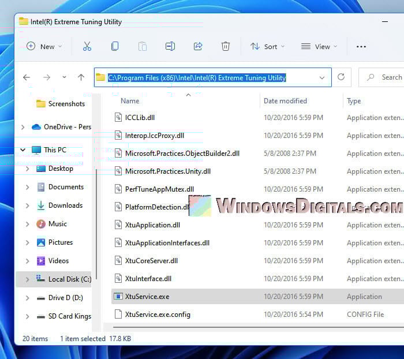This screenshot has width=404, height=359.
Task: Click the Videos folder icon
Action: coord(41,261)
